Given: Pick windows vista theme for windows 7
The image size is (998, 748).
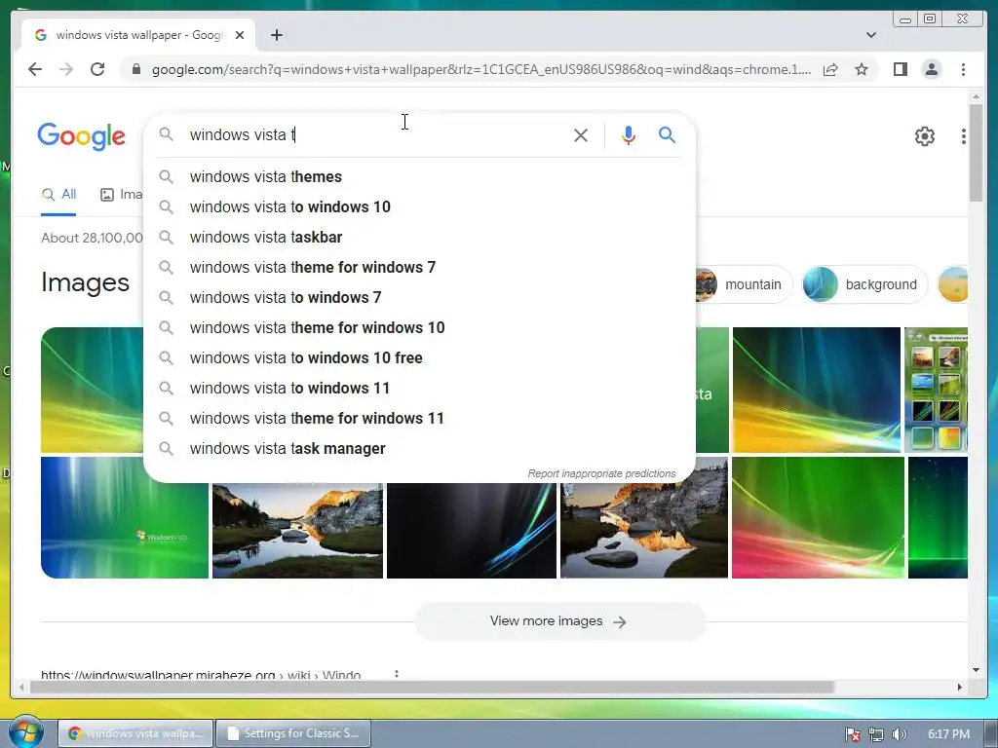Looking at the screenshot, I should [x=419, y=267].
